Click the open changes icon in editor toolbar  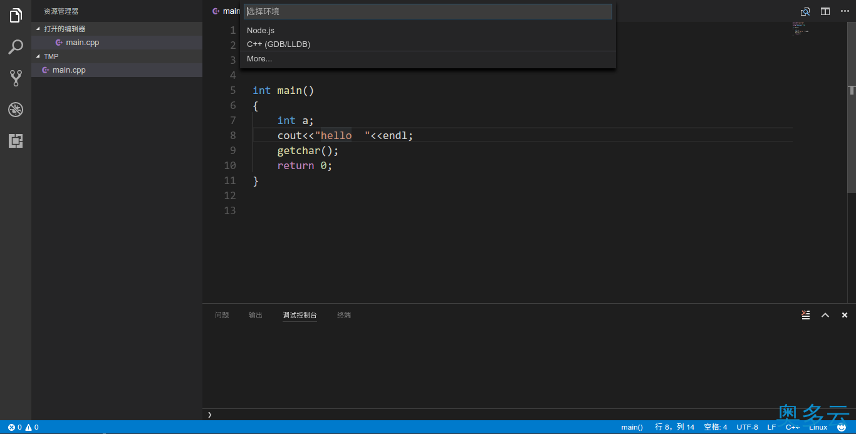point(805,11)
